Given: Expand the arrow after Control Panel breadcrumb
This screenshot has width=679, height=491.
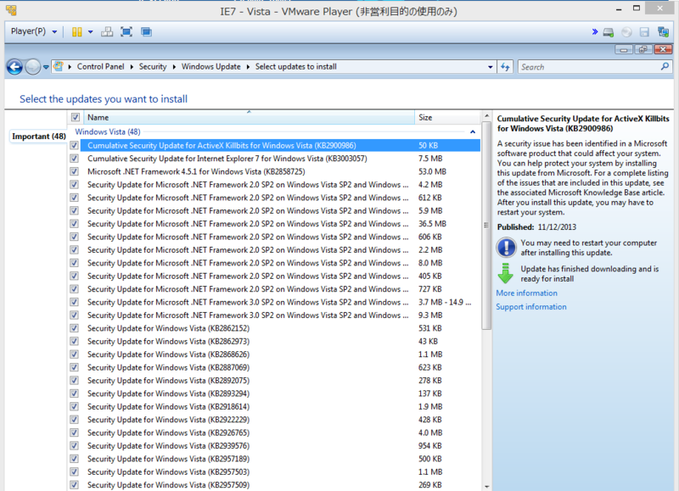Looking at the screenshot, I should tap(132, 67).
